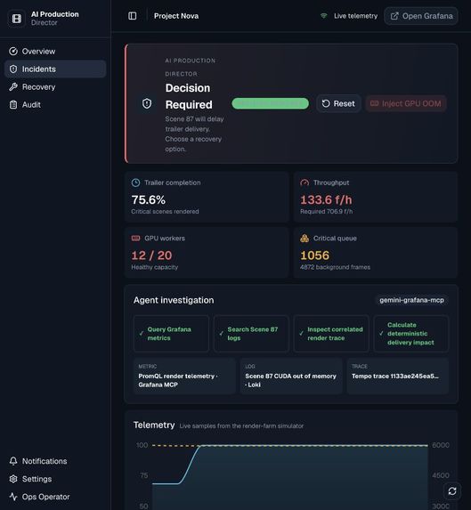Click the Decision Required heading

pyautogui.click(x=189, y=96)
